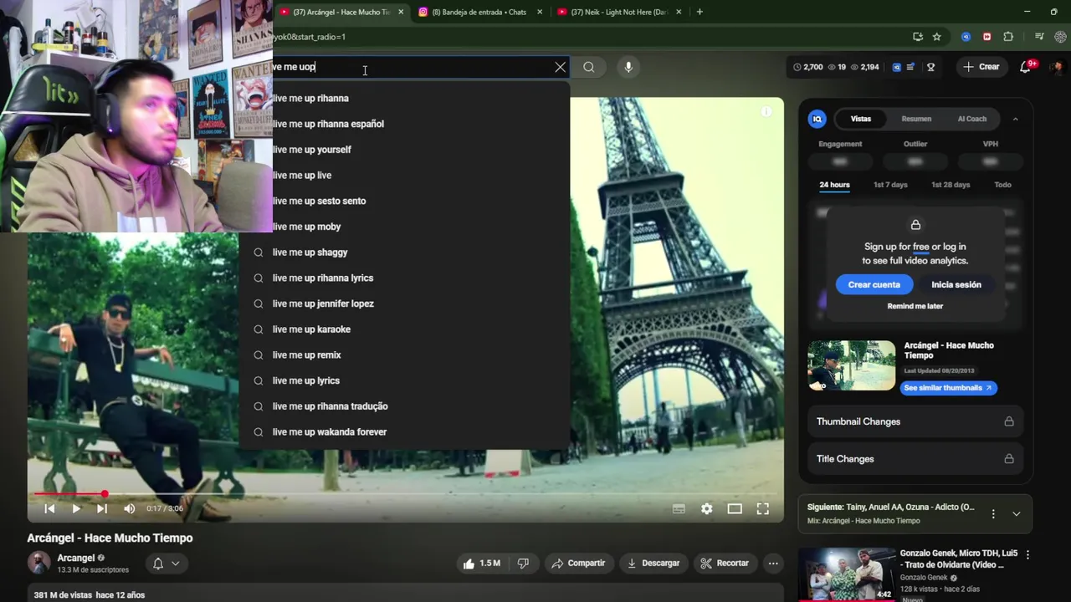The width and height of the screenshot is (1071, 602).
Task: Select the "1st 28 days" period tab
Action: [951, 185]
